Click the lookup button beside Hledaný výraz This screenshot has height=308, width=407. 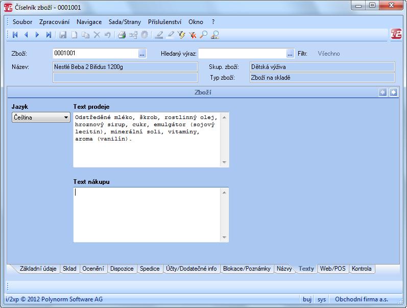pyautogui.click(x=290, y=54)
